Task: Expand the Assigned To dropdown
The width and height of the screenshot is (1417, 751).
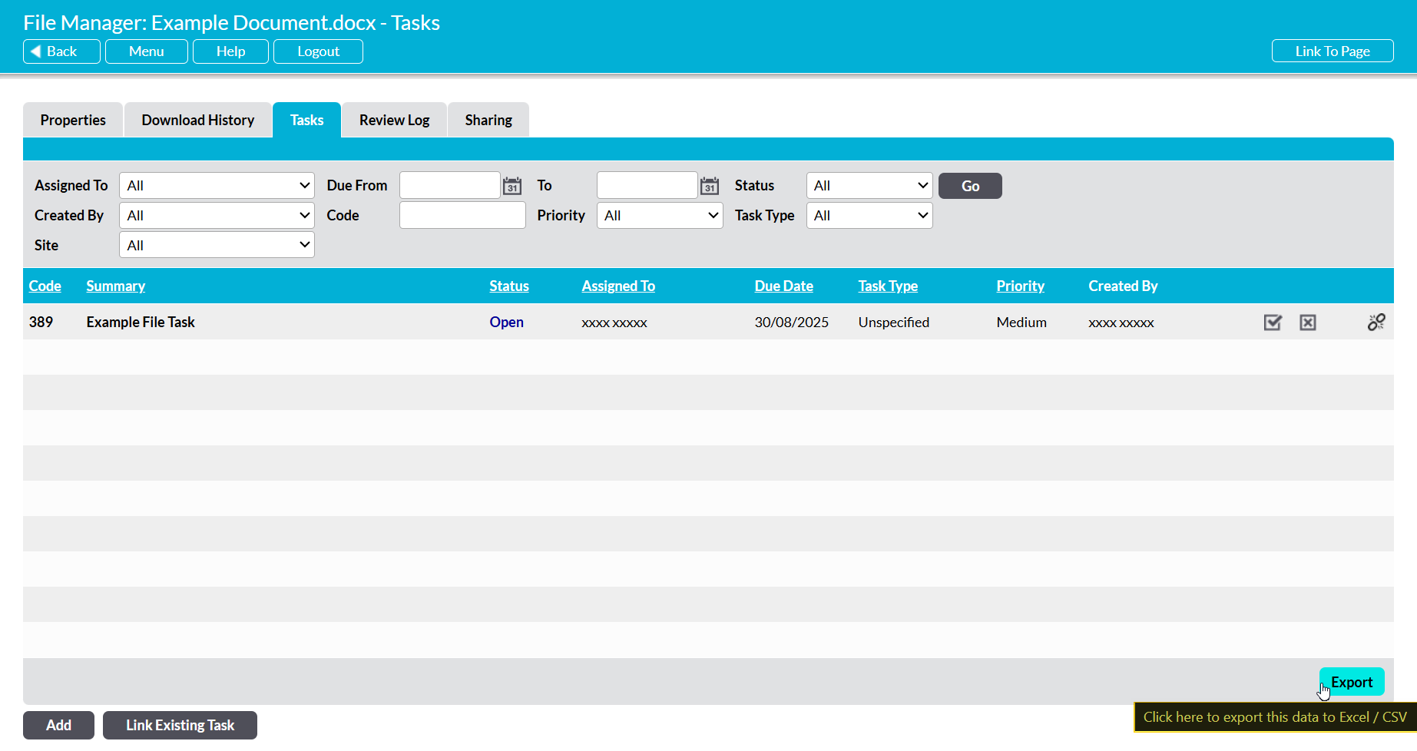Action: 217,186
